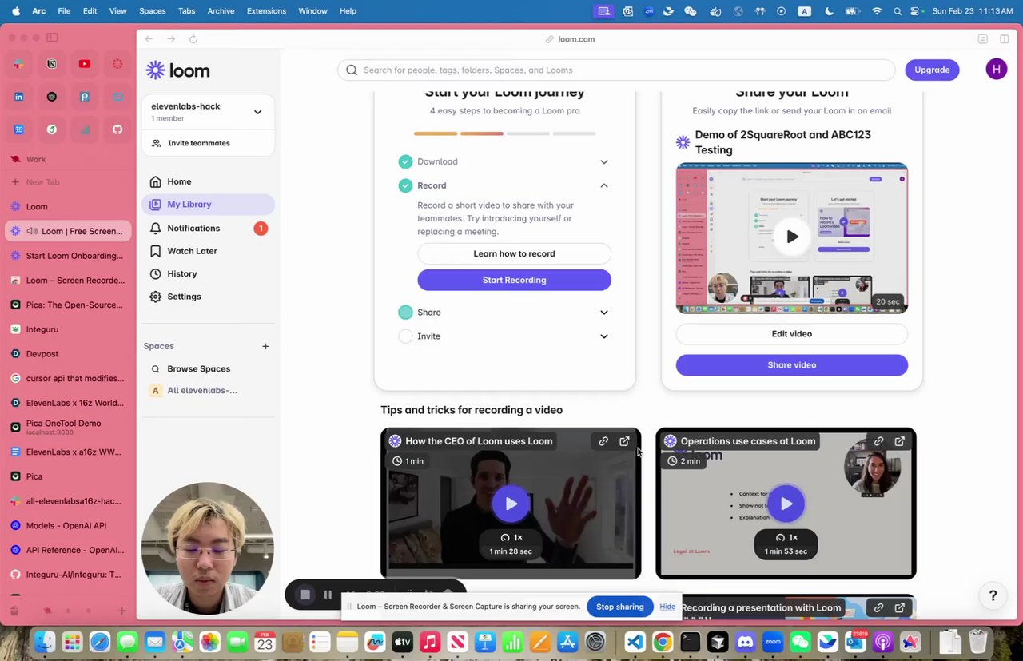Click the help question mark button
The image size is (1023, 661).
[993, 595]
